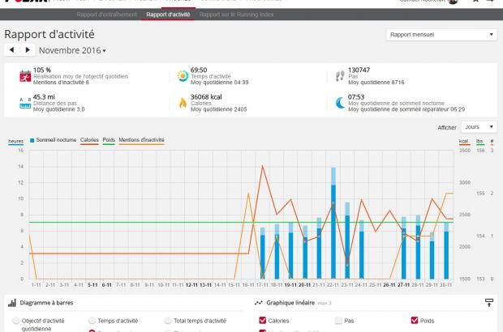The height and width of the screenshot is (332, 503).
Task: Uncheck the Calories line graph checkbox
Action: point(262,321)
